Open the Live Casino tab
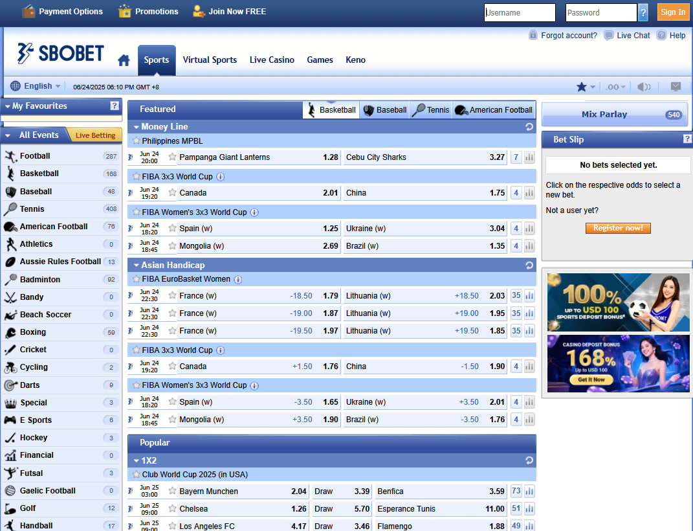Screen dimensions: 693x531 click(272, 60)
